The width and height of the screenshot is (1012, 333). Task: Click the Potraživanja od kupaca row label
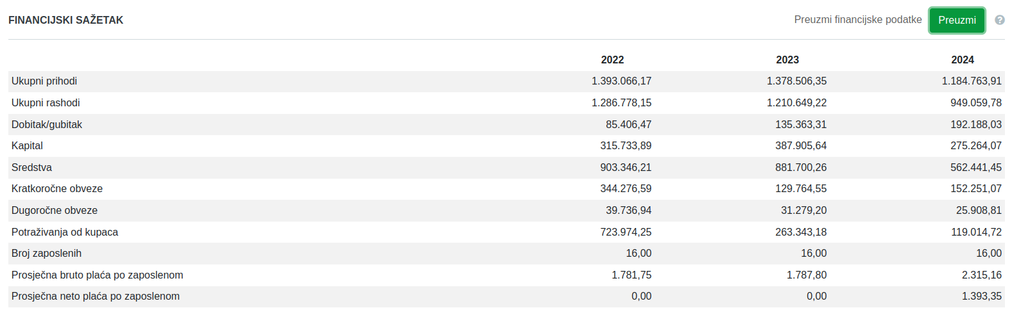point(65,232)
